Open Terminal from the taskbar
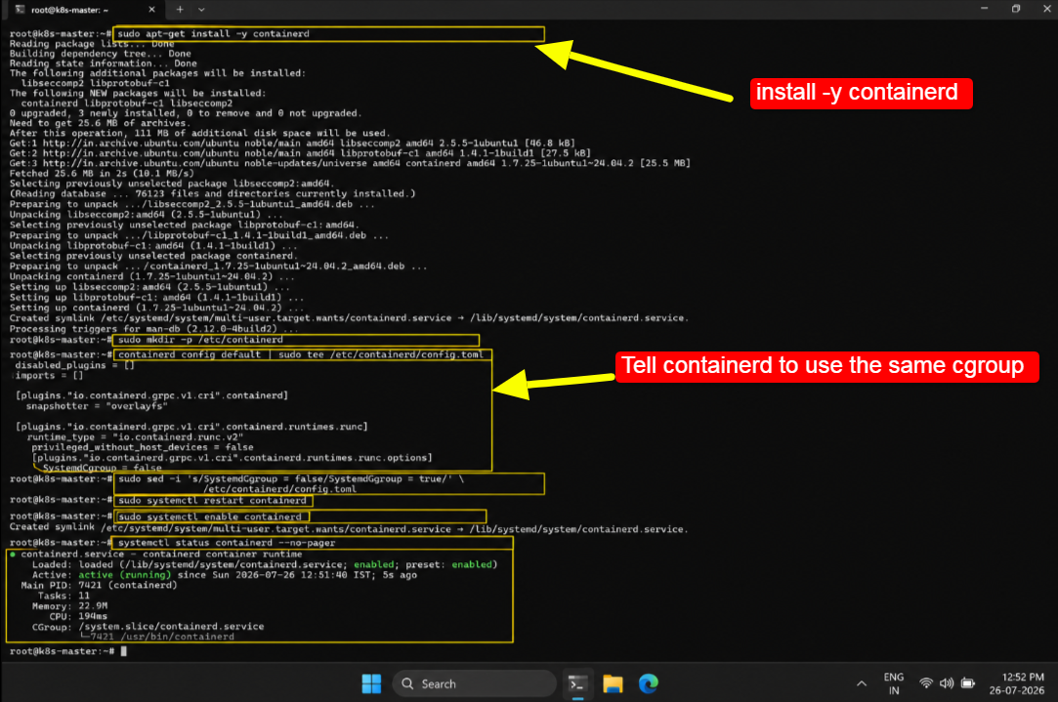1058x702 pixels. point(577,683)
